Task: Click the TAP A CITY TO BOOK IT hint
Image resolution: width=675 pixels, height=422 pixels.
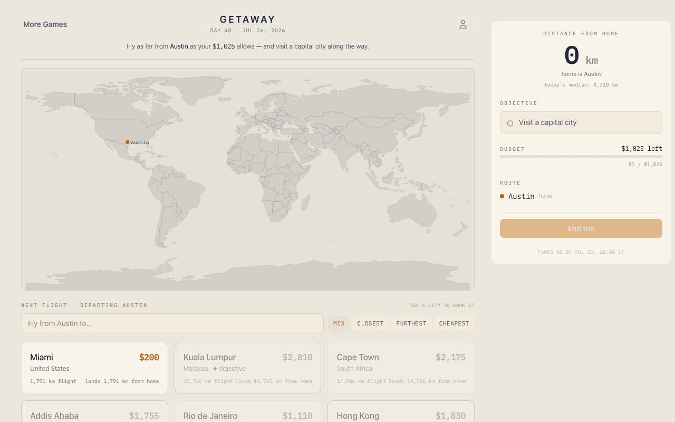Action: pos(442,305)
